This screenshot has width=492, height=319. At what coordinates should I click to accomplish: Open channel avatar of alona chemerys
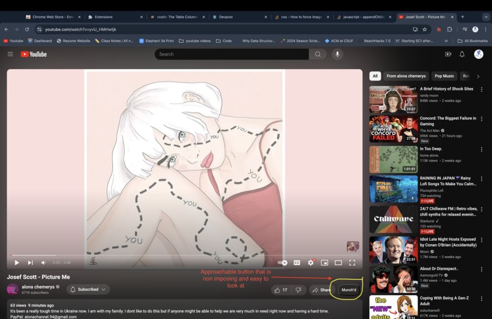point(13,289)
